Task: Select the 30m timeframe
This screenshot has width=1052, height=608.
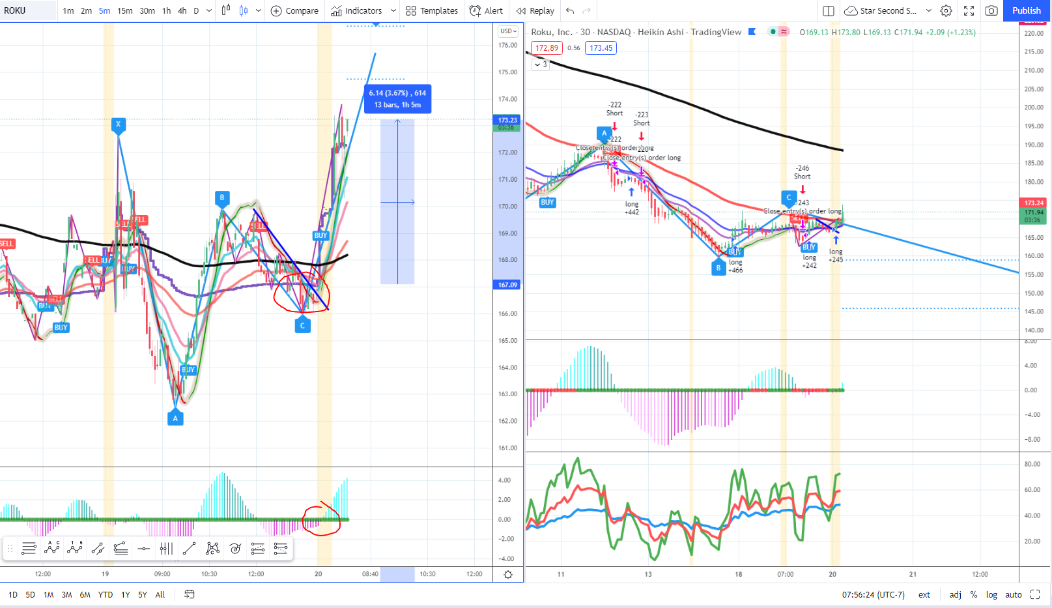Action: (x=147, y=10)
